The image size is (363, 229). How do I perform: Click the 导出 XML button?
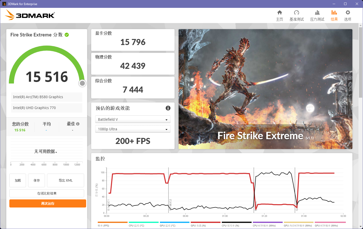(x=66, y=180)
